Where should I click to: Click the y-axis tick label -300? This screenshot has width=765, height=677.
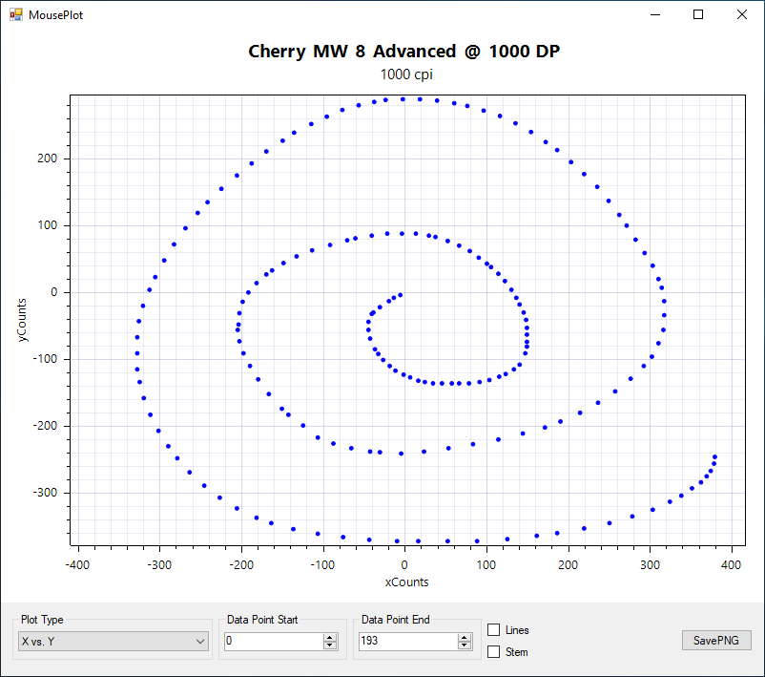(46, 493)
